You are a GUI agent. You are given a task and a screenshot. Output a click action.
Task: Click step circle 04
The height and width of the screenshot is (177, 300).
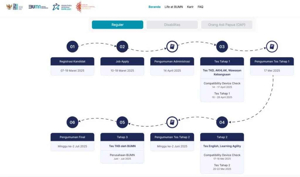click(222, 122)
